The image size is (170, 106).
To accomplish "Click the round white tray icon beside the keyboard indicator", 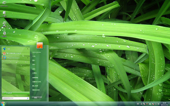I will (x=141, y=104).
